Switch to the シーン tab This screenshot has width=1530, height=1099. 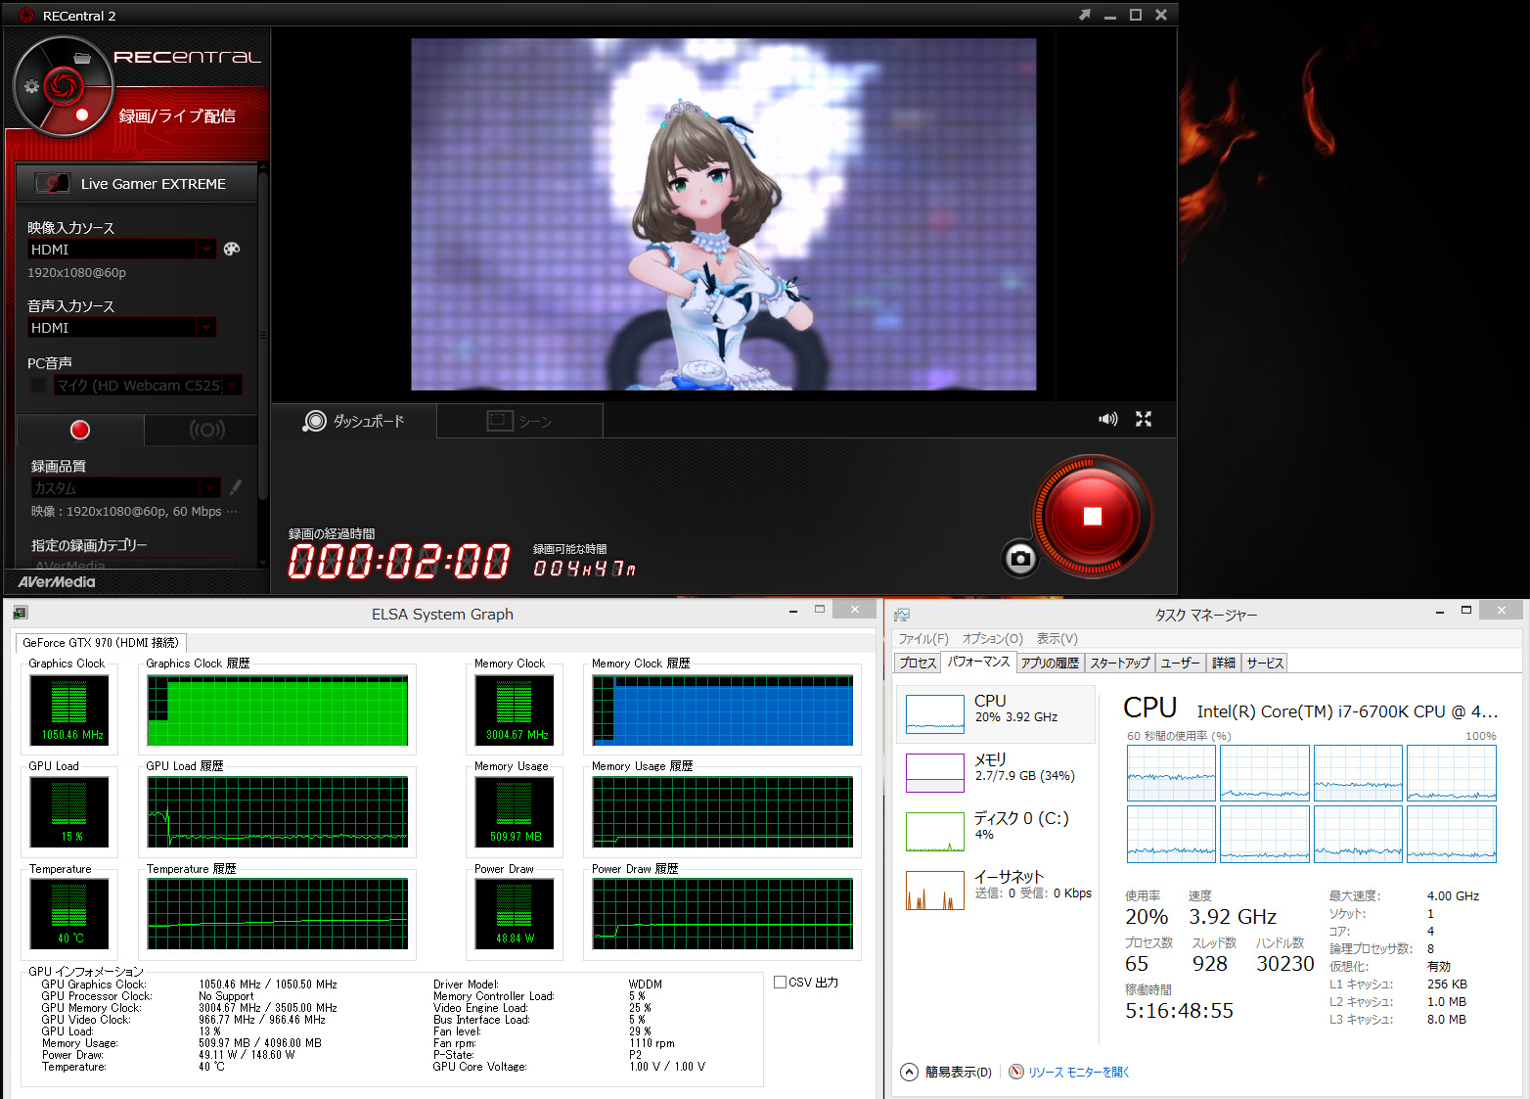click(x=519, y=421)
